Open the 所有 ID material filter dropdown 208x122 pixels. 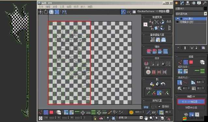tap(141, 118)
